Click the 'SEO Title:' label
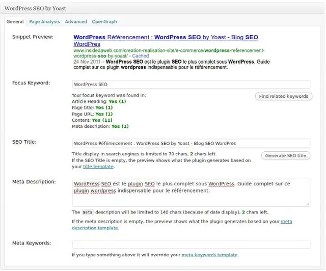Image resolution: width=326 pixels, height=271 pixels. tap(24, 142)
